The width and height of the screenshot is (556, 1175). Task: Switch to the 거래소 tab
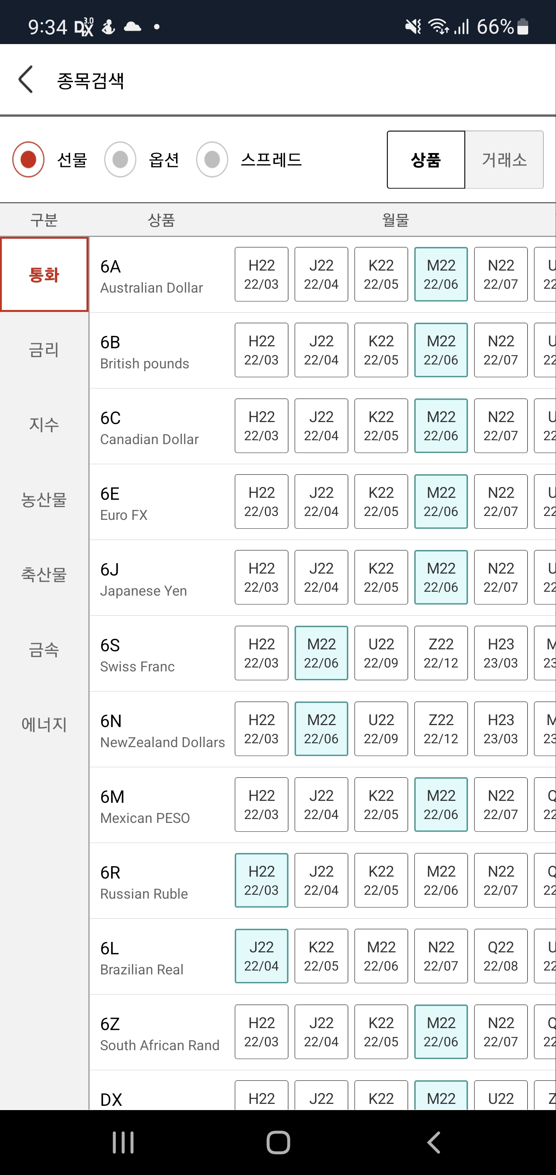coord(504,160)
